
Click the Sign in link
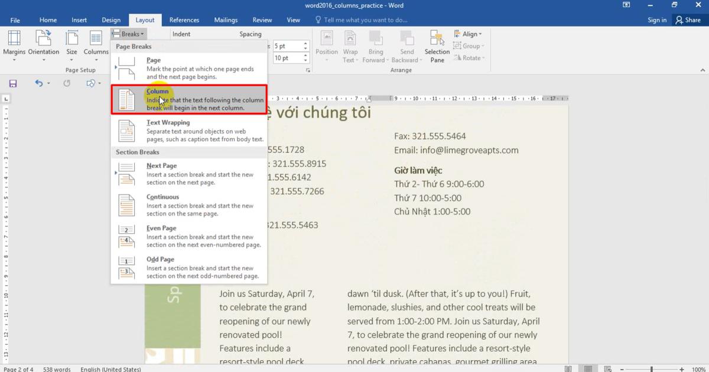click(x=657, y=19)
